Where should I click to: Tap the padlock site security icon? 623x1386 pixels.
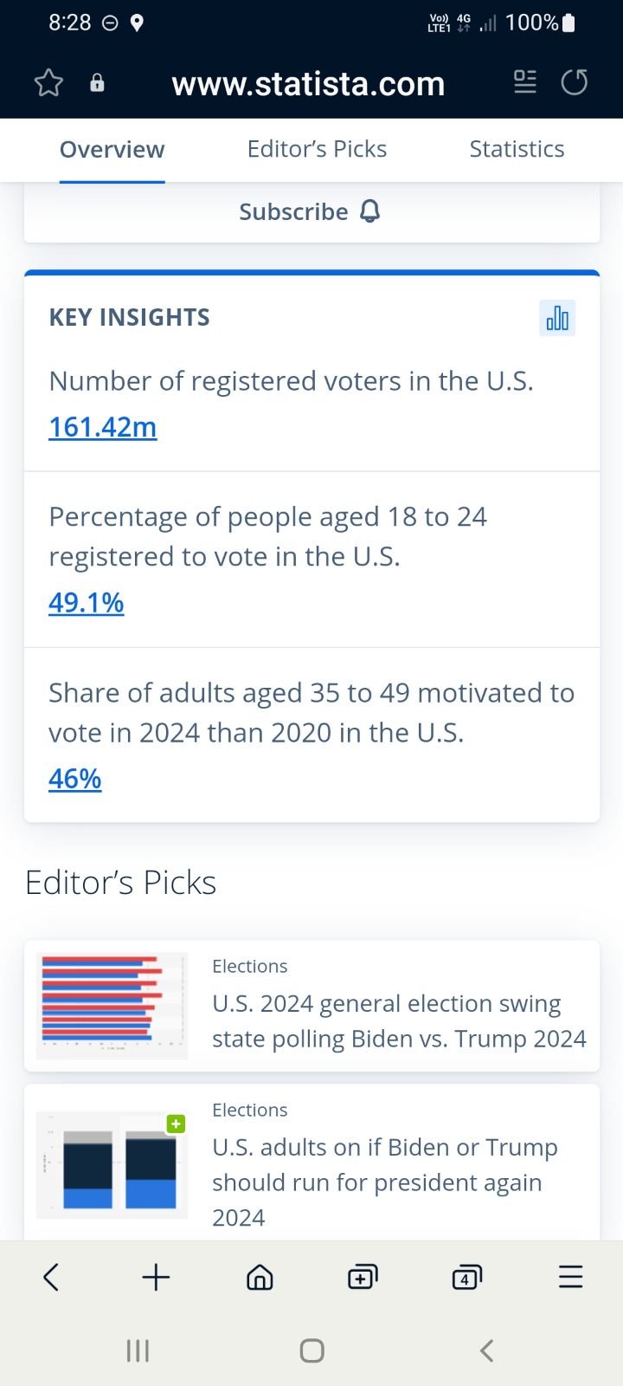tap(97, 83)
